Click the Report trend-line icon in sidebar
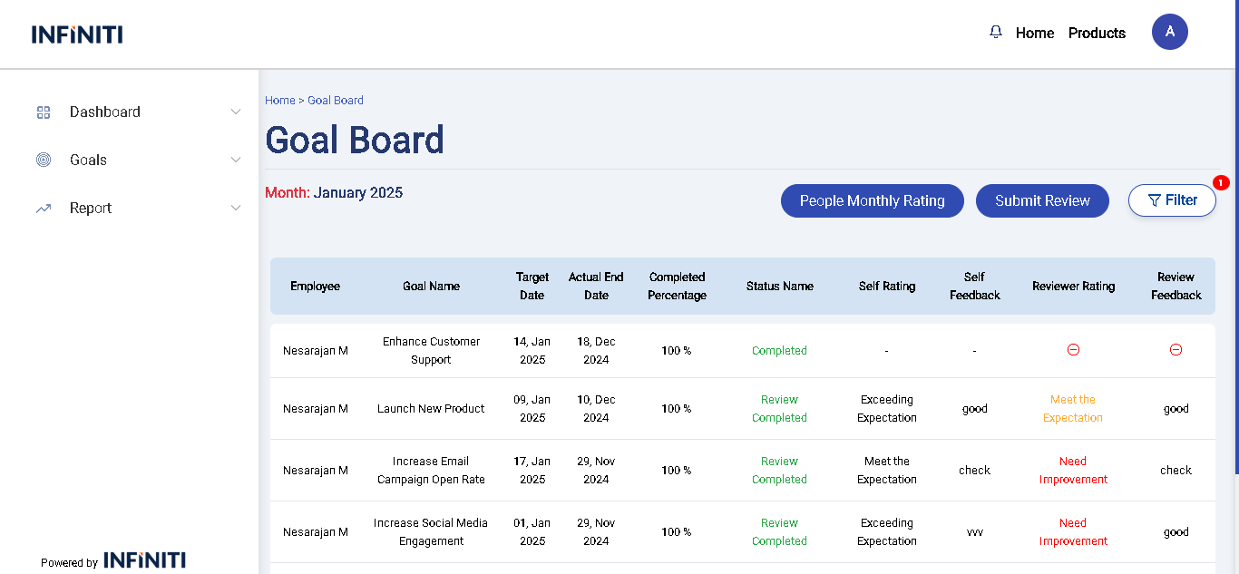Viewport: 1239px width, 574px height. pyautogui.click(x=43, y=209)
